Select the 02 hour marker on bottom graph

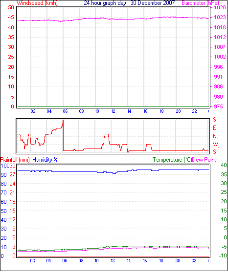(x=32, y=261)
